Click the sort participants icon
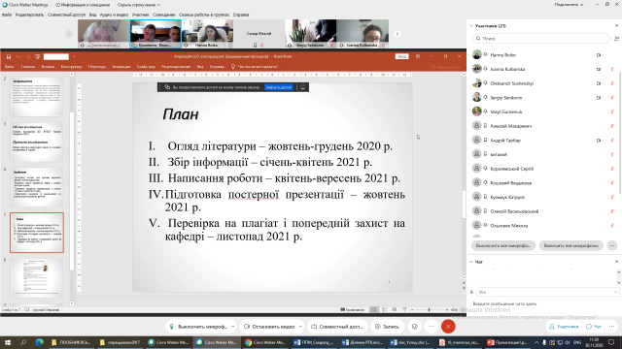Viewport: 622px width, 349px height. pyautogui.click(x=616, y=39)
